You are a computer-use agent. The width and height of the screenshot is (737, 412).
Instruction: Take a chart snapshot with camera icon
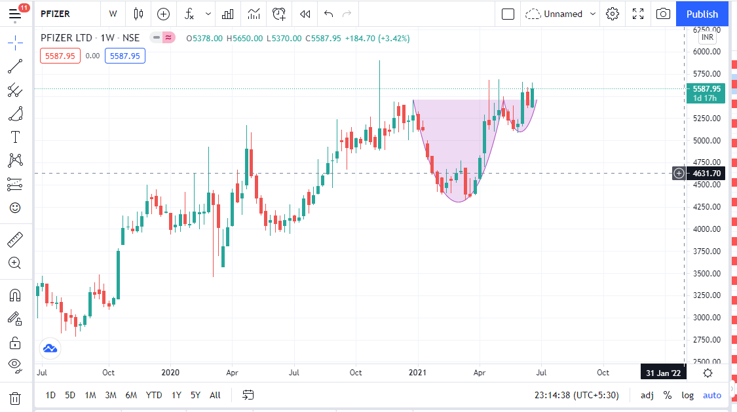(x=663, y=14)
